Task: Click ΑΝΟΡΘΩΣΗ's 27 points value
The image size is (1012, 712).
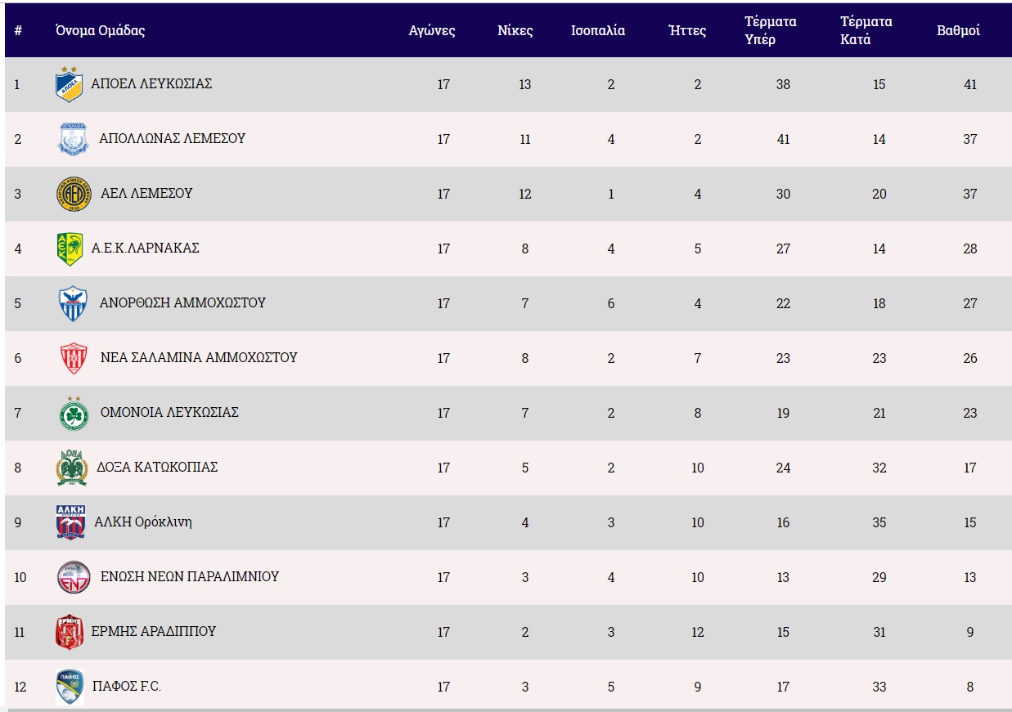Action: (x=970, y=303)
